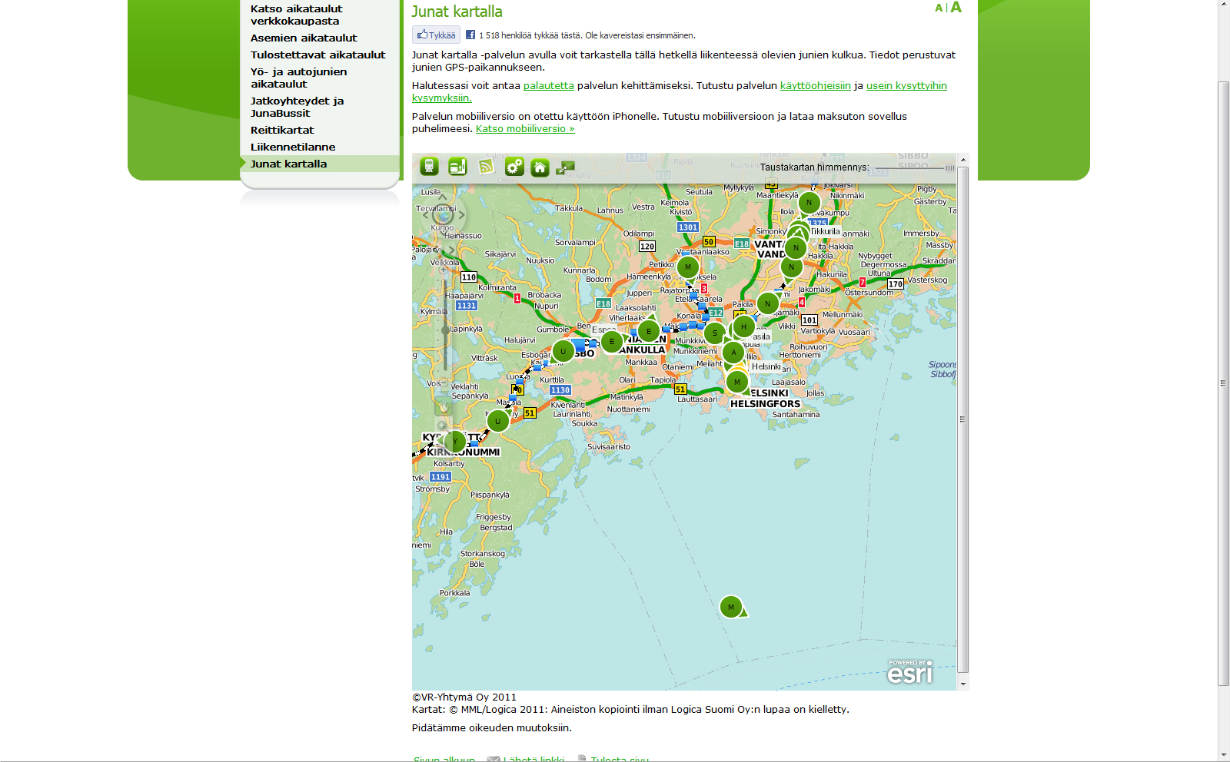
Task: Open map settings gears icon
Action: pyautogui.click(x=514, y=167)
